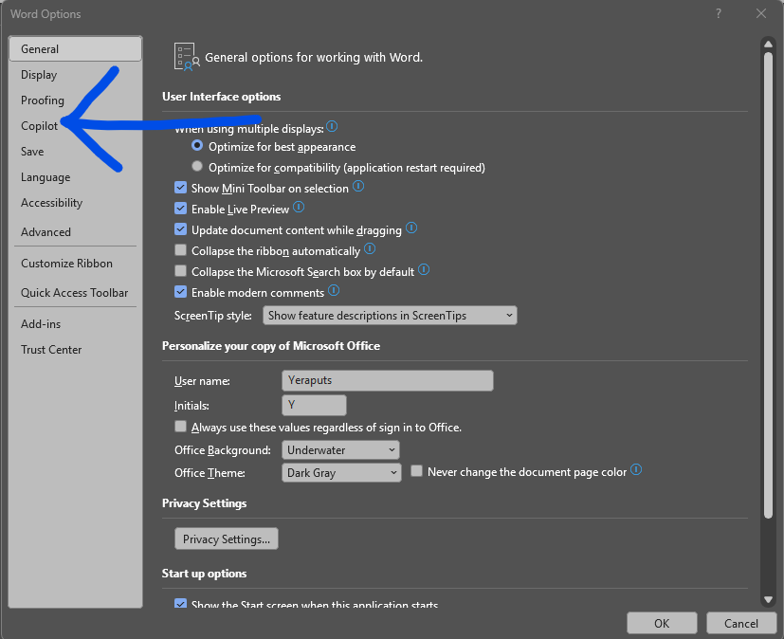784x639 pixels.
Task: Choose Optimize for compatibility radio button
Action: 197,166
